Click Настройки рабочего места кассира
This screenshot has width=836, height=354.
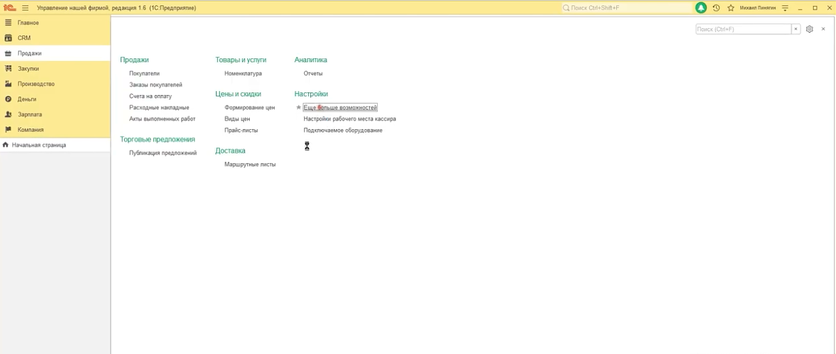[349, 119]
